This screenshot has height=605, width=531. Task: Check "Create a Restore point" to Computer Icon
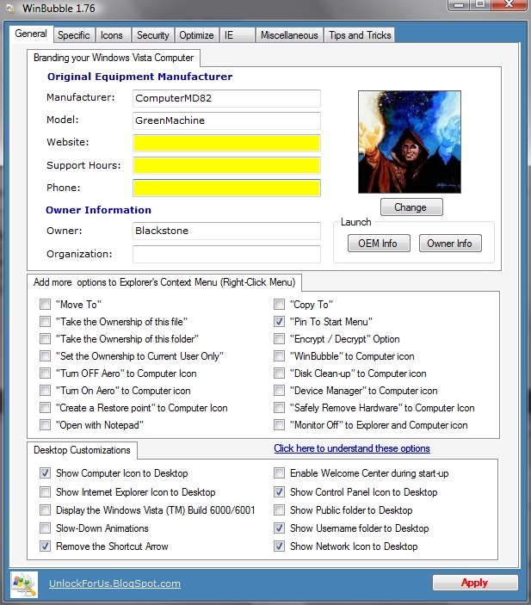pyautogui.click(x=45, y=407)
